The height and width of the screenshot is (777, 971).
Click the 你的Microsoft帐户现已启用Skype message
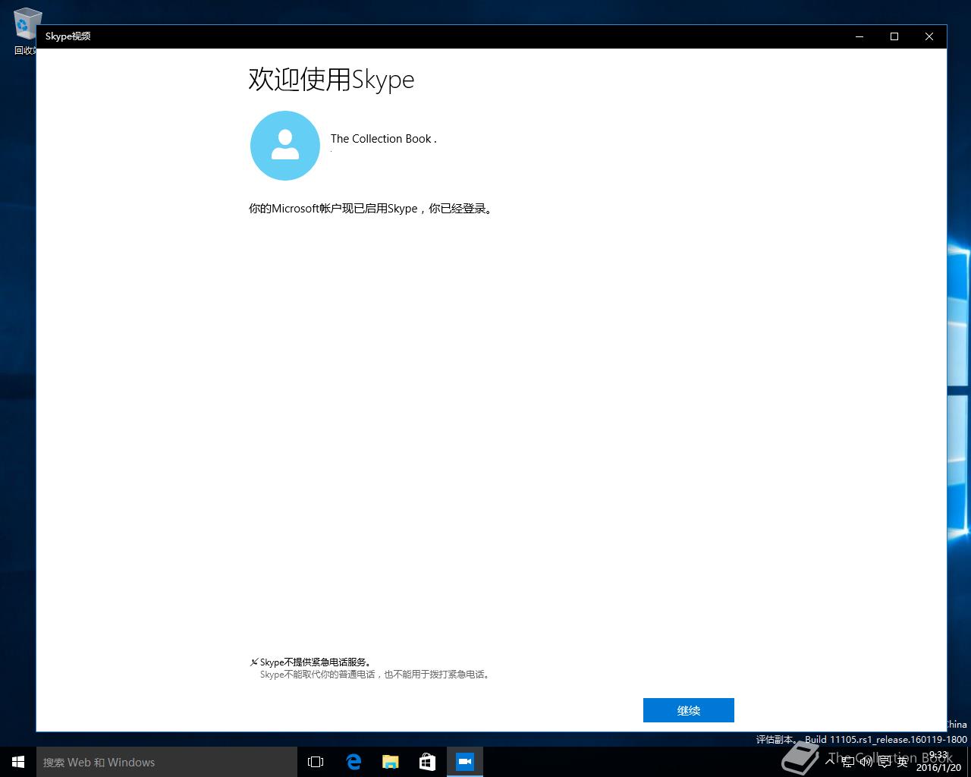click(x=371, y=209)
